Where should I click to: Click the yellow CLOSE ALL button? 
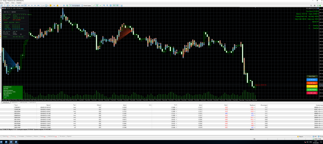coord(312,86)
